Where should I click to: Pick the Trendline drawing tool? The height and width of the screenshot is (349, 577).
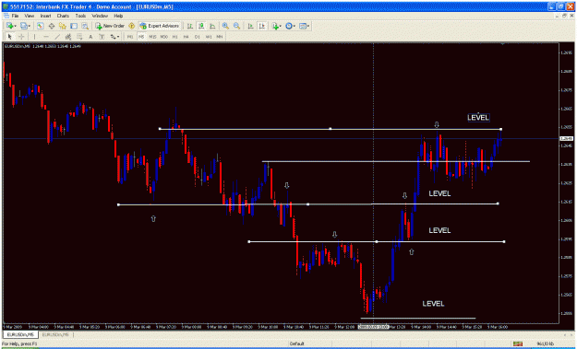point(57,37)
